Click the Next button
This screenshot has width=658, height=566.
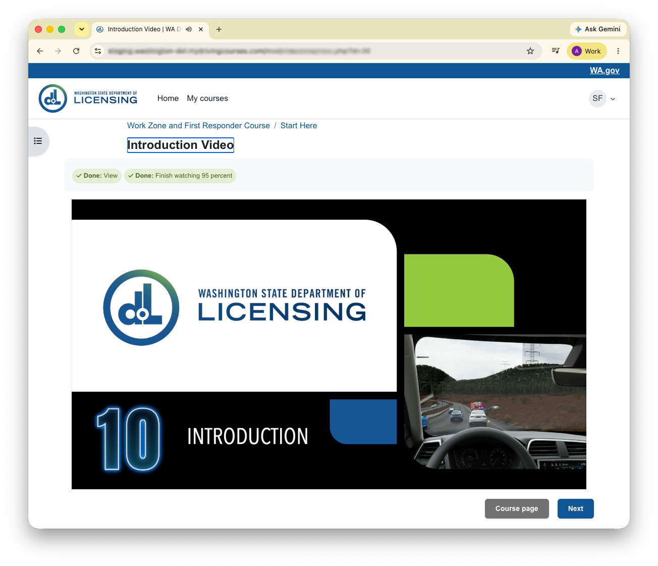coord(576,508)
